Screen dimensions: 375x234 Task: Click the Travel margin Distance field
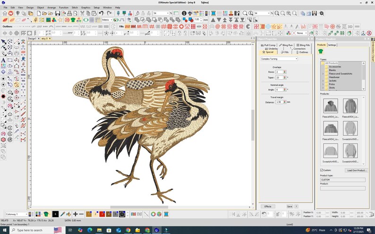279,102
